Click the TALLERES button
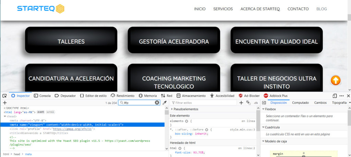The width and height of the screenshot is (351, 157). pyautogui.click(x=71, y=42)
